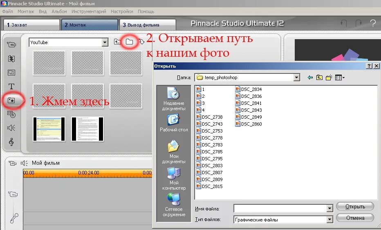Screen dimensions: 381x230
Task: Open the help question mark in Studio header
Action: (x=373, y=23)
